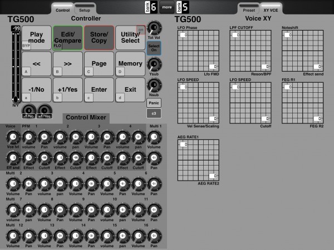Click the Noteshift XY pad
The image size is (334, 250).
[x=303, y=51]
